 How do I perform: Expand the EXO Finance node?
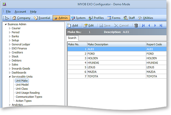pyautogui.click(x=10, y=48)
